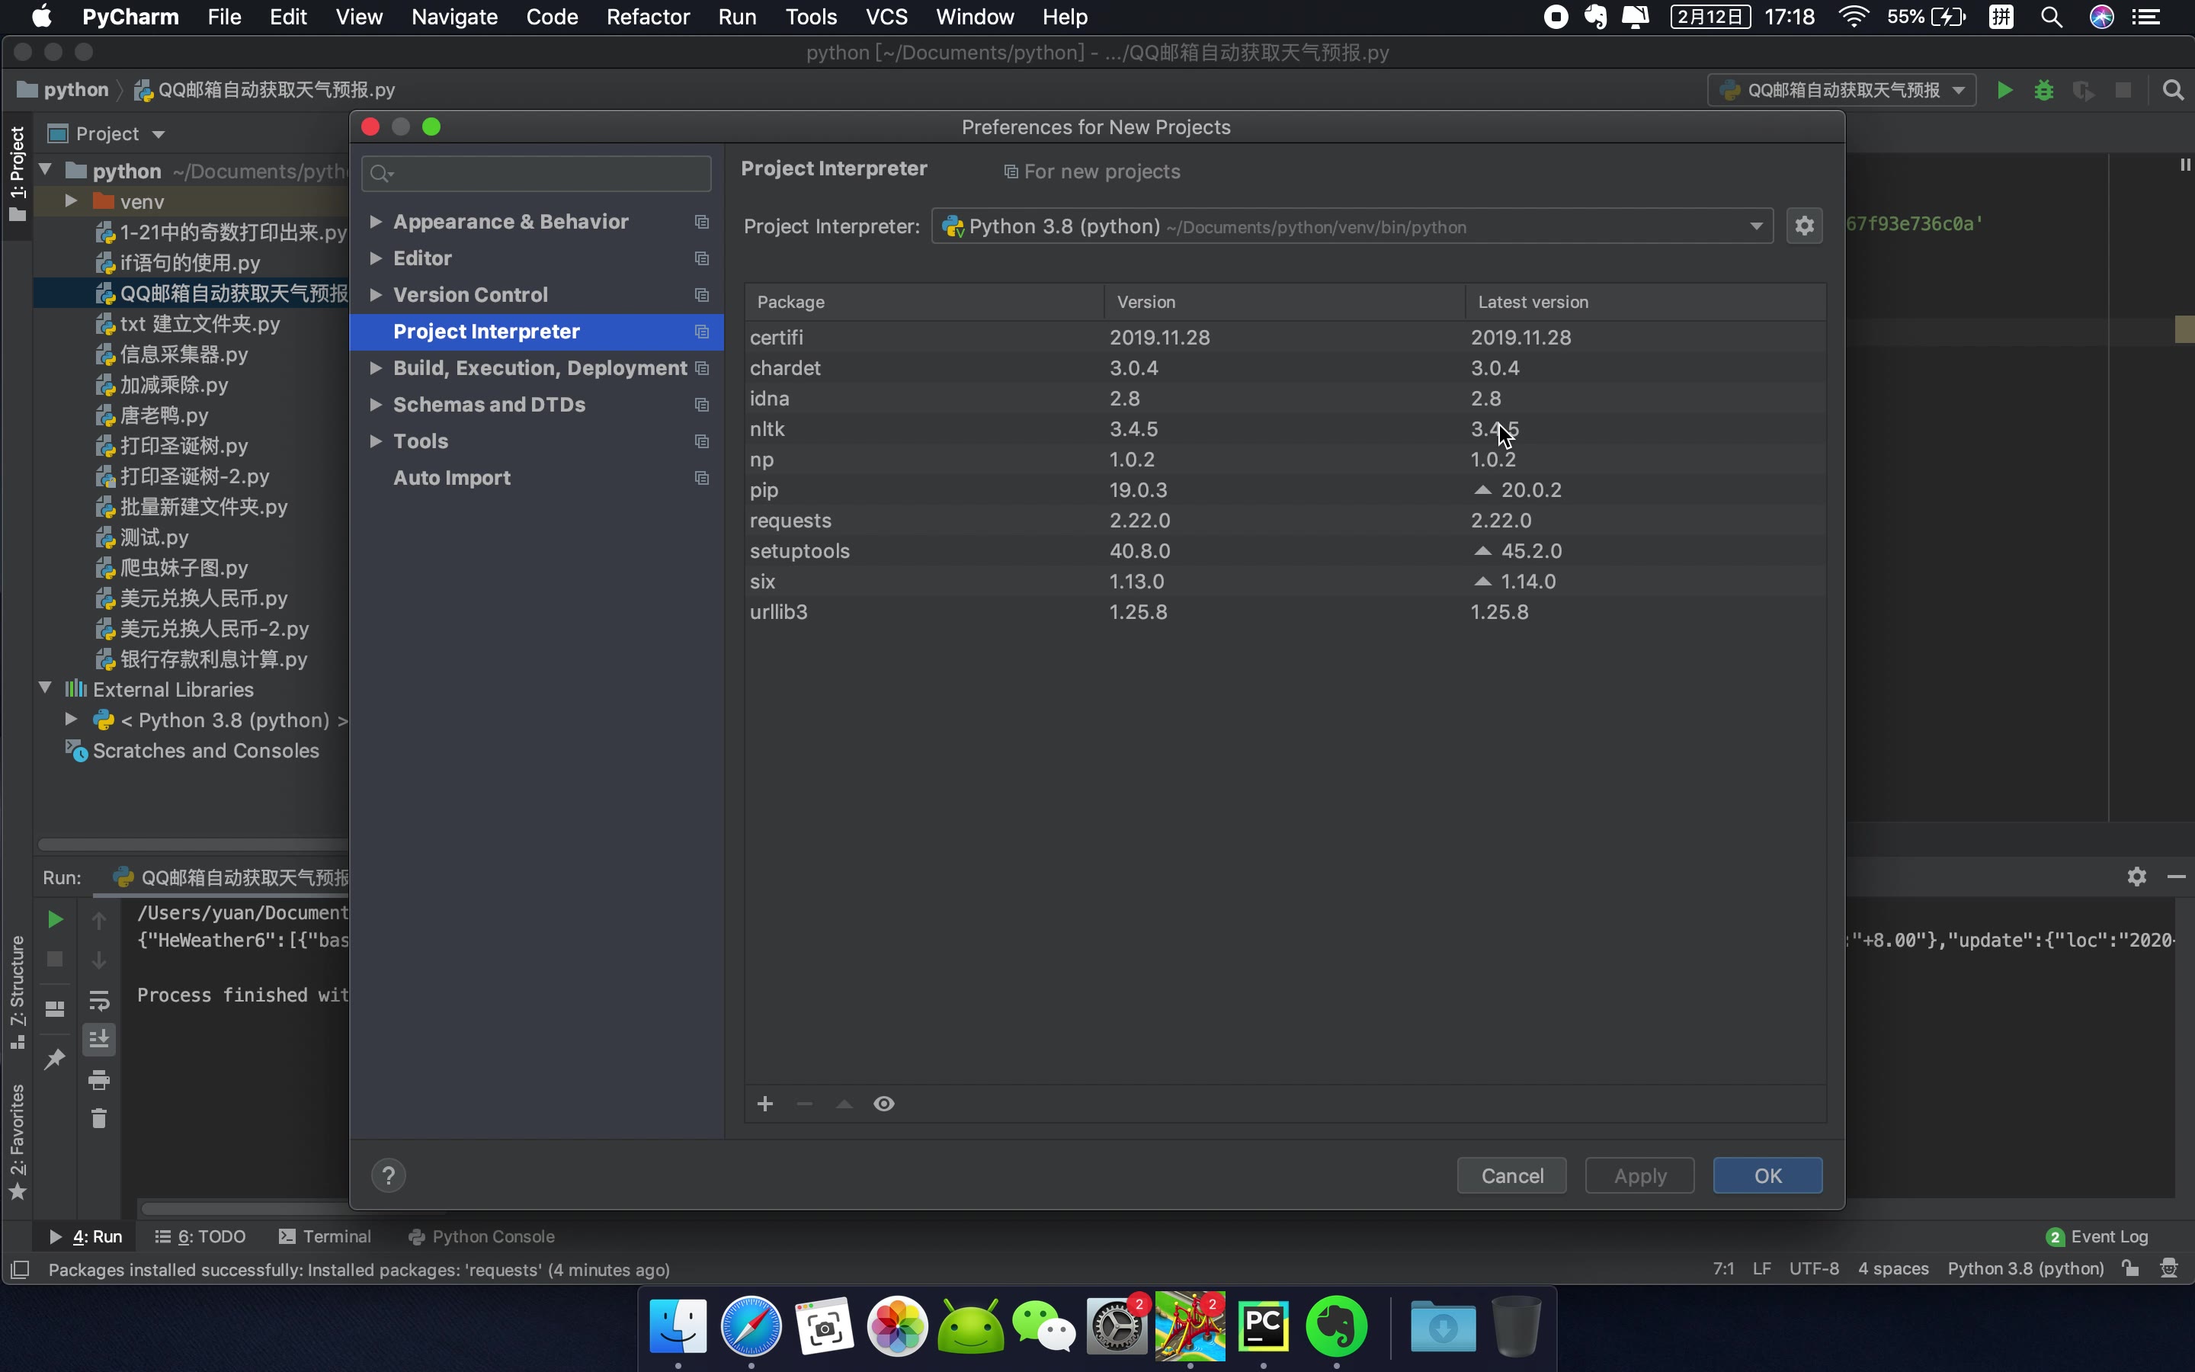
Task: Click the interpreter settings gear icon
Action: coord(1804,226)
